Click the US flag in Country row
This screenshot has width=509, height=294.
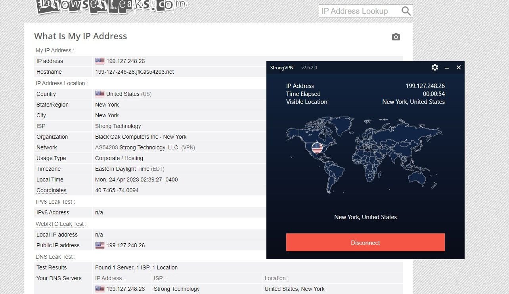[100, 94]
